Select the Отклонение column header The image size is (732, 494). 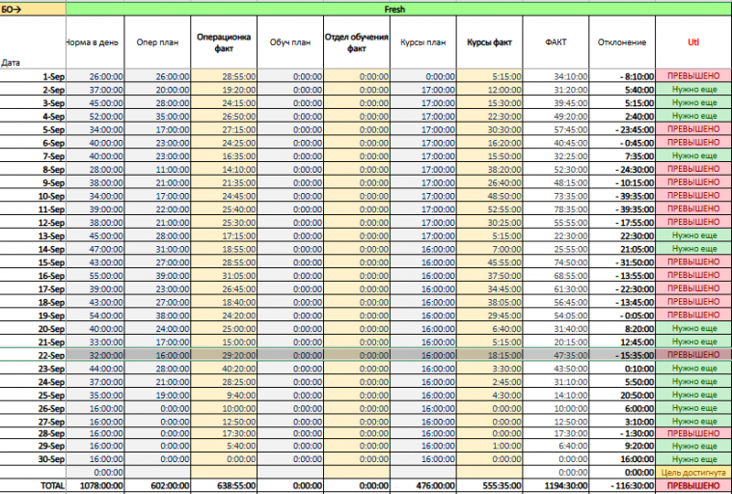click(x=622, y=42)
